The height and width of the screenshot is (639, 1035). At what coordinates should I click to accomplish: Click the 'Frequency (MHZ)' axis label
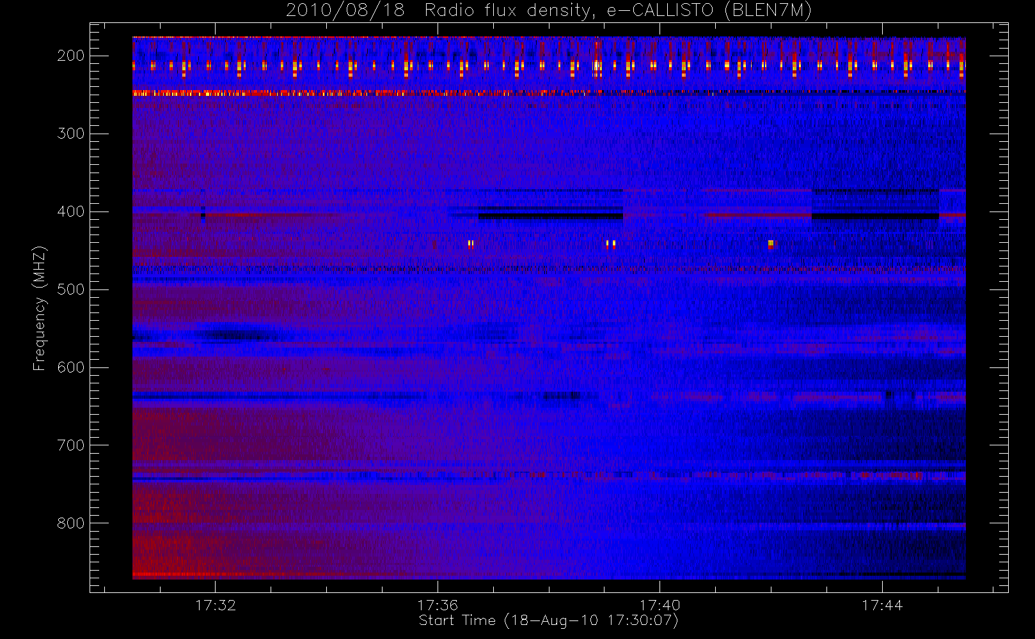40,308
